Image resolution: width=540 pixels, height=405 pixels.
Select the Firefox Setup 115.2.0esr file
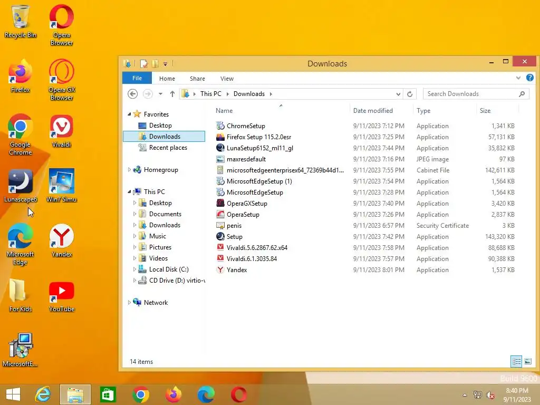click(258, 137)
